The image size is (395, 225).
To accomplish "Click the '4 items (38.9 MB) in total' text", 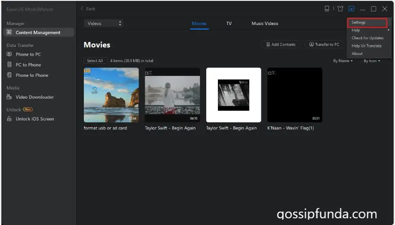I will [131, 61].
